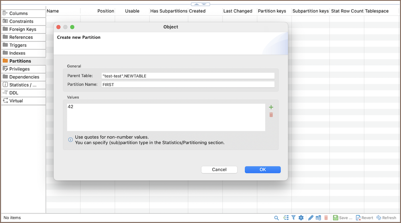Click the red trash icon beside Values

click(x=271, y=115)
